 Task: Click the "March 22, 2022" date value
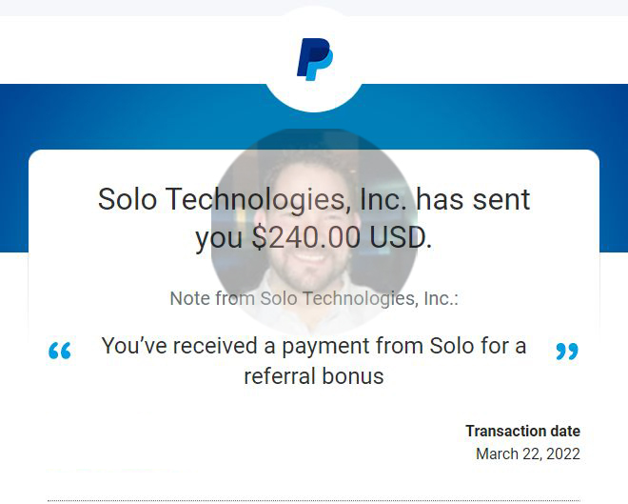(x=528, y=454)
